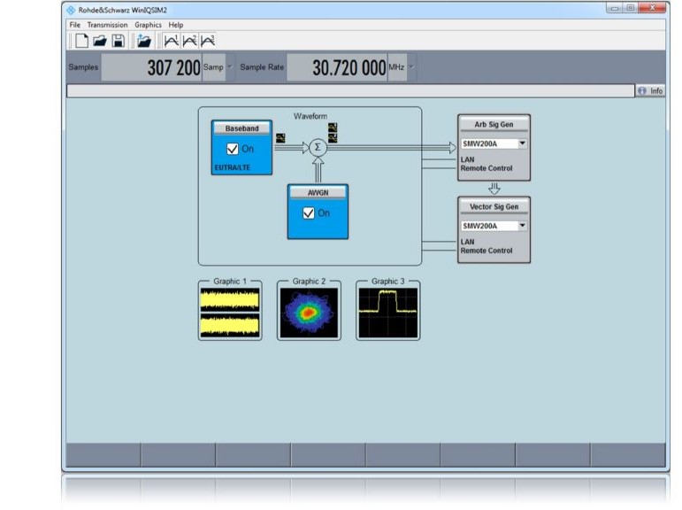The width and height of the screenshot is (682, 510).
Task: Open the Graphic 2 constellation thumbnail
Action: pyautogui.click(x=309, y=313)
